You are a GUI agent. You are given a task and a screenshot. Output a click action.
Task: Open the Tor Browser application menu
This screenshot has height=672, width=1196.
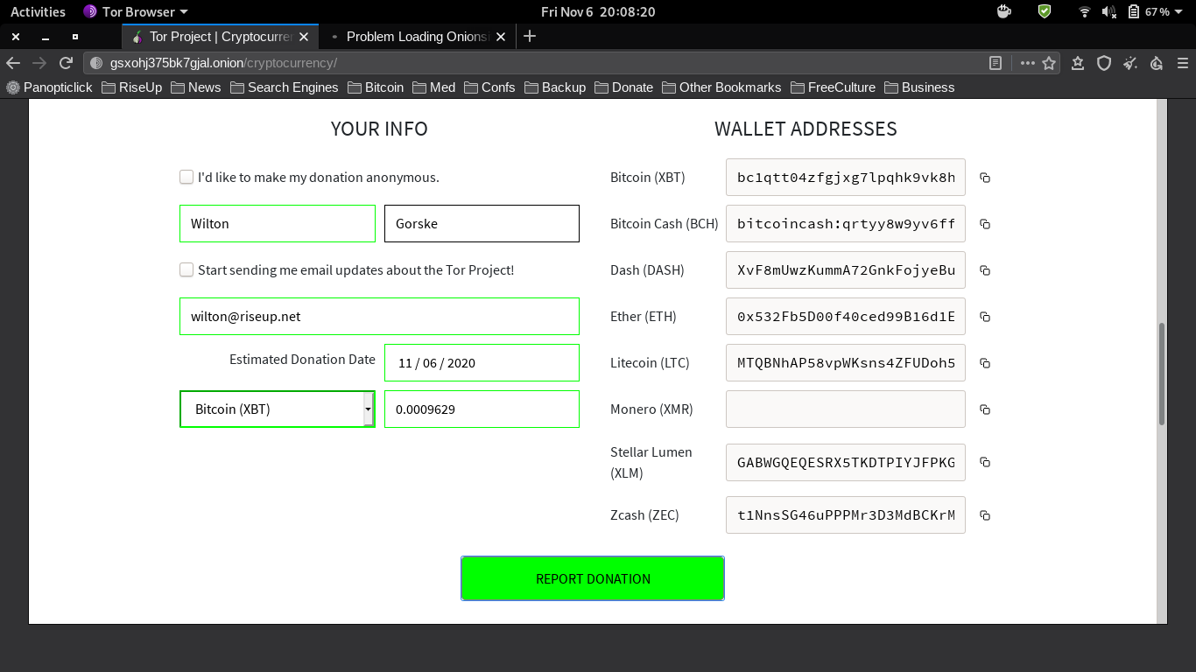[x=136, y=11]
